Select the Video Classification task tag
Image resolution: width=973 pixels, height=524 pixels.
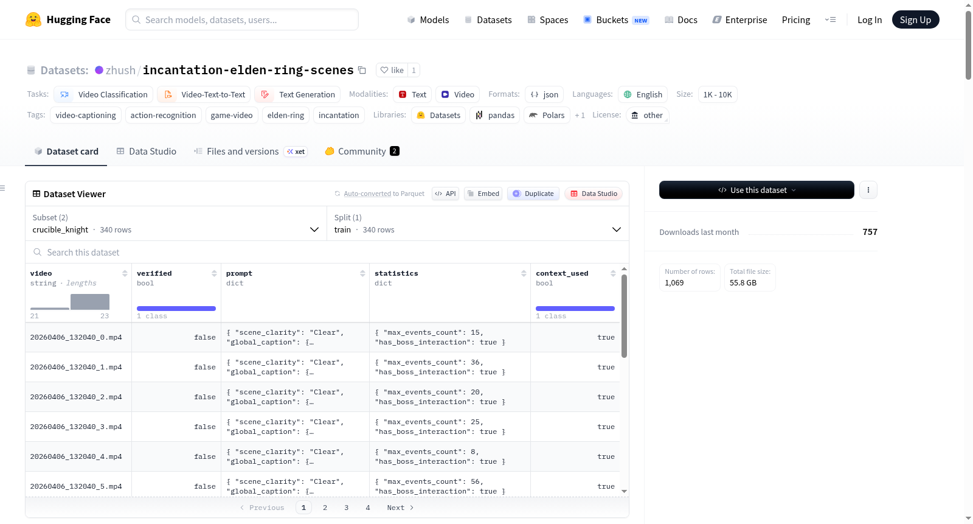pos(103,94)
